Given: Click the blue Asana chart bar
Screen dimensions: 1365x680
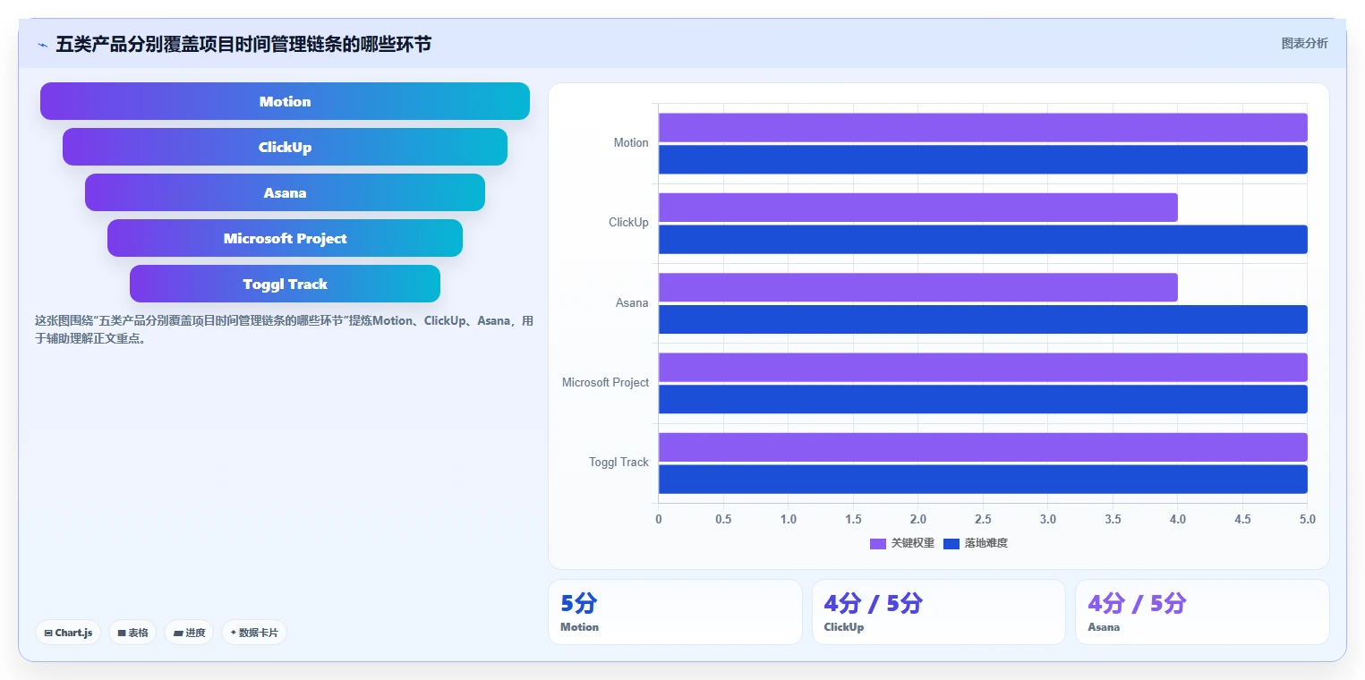Looking at the screenshot, I should coord(983,319).
